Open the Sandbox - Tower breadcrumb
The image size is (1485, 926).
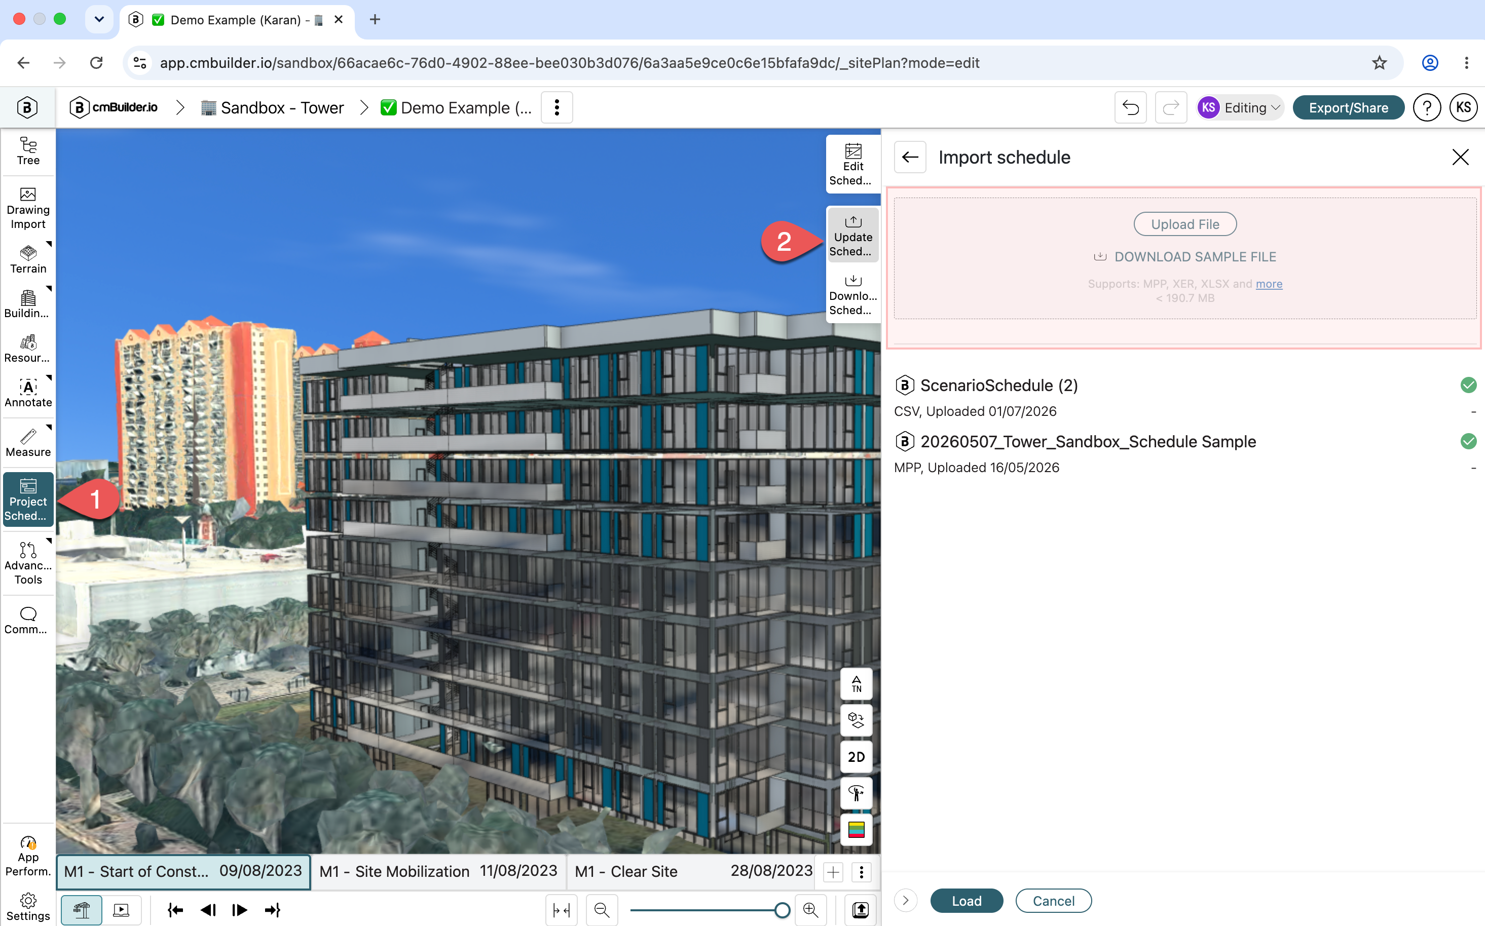(273, 108)
